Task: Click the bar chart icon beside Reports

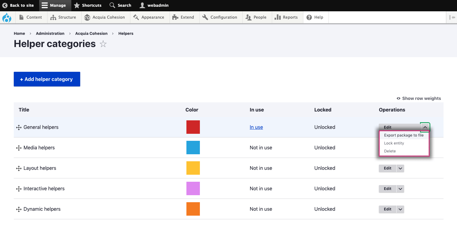Action: tap(278, 17)
